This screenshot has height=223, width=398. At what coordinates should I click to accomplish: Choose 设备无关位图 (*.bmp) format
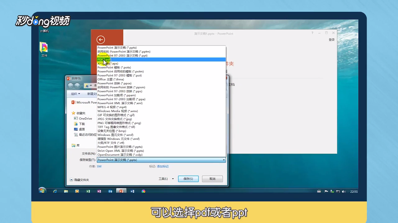[161, 131]
